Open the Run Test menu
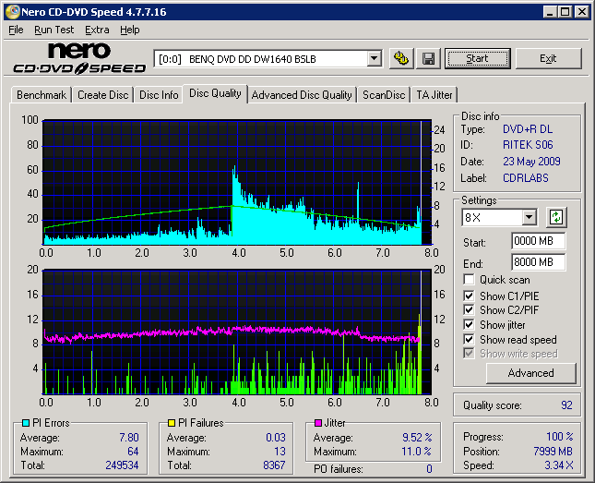 (54, 30)
